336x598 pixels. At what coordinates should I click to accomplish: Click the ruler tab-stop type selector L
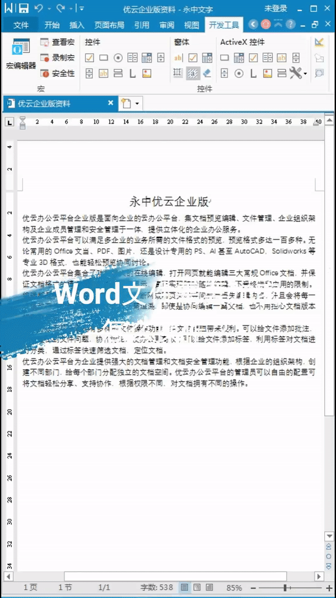pos(10,122)
